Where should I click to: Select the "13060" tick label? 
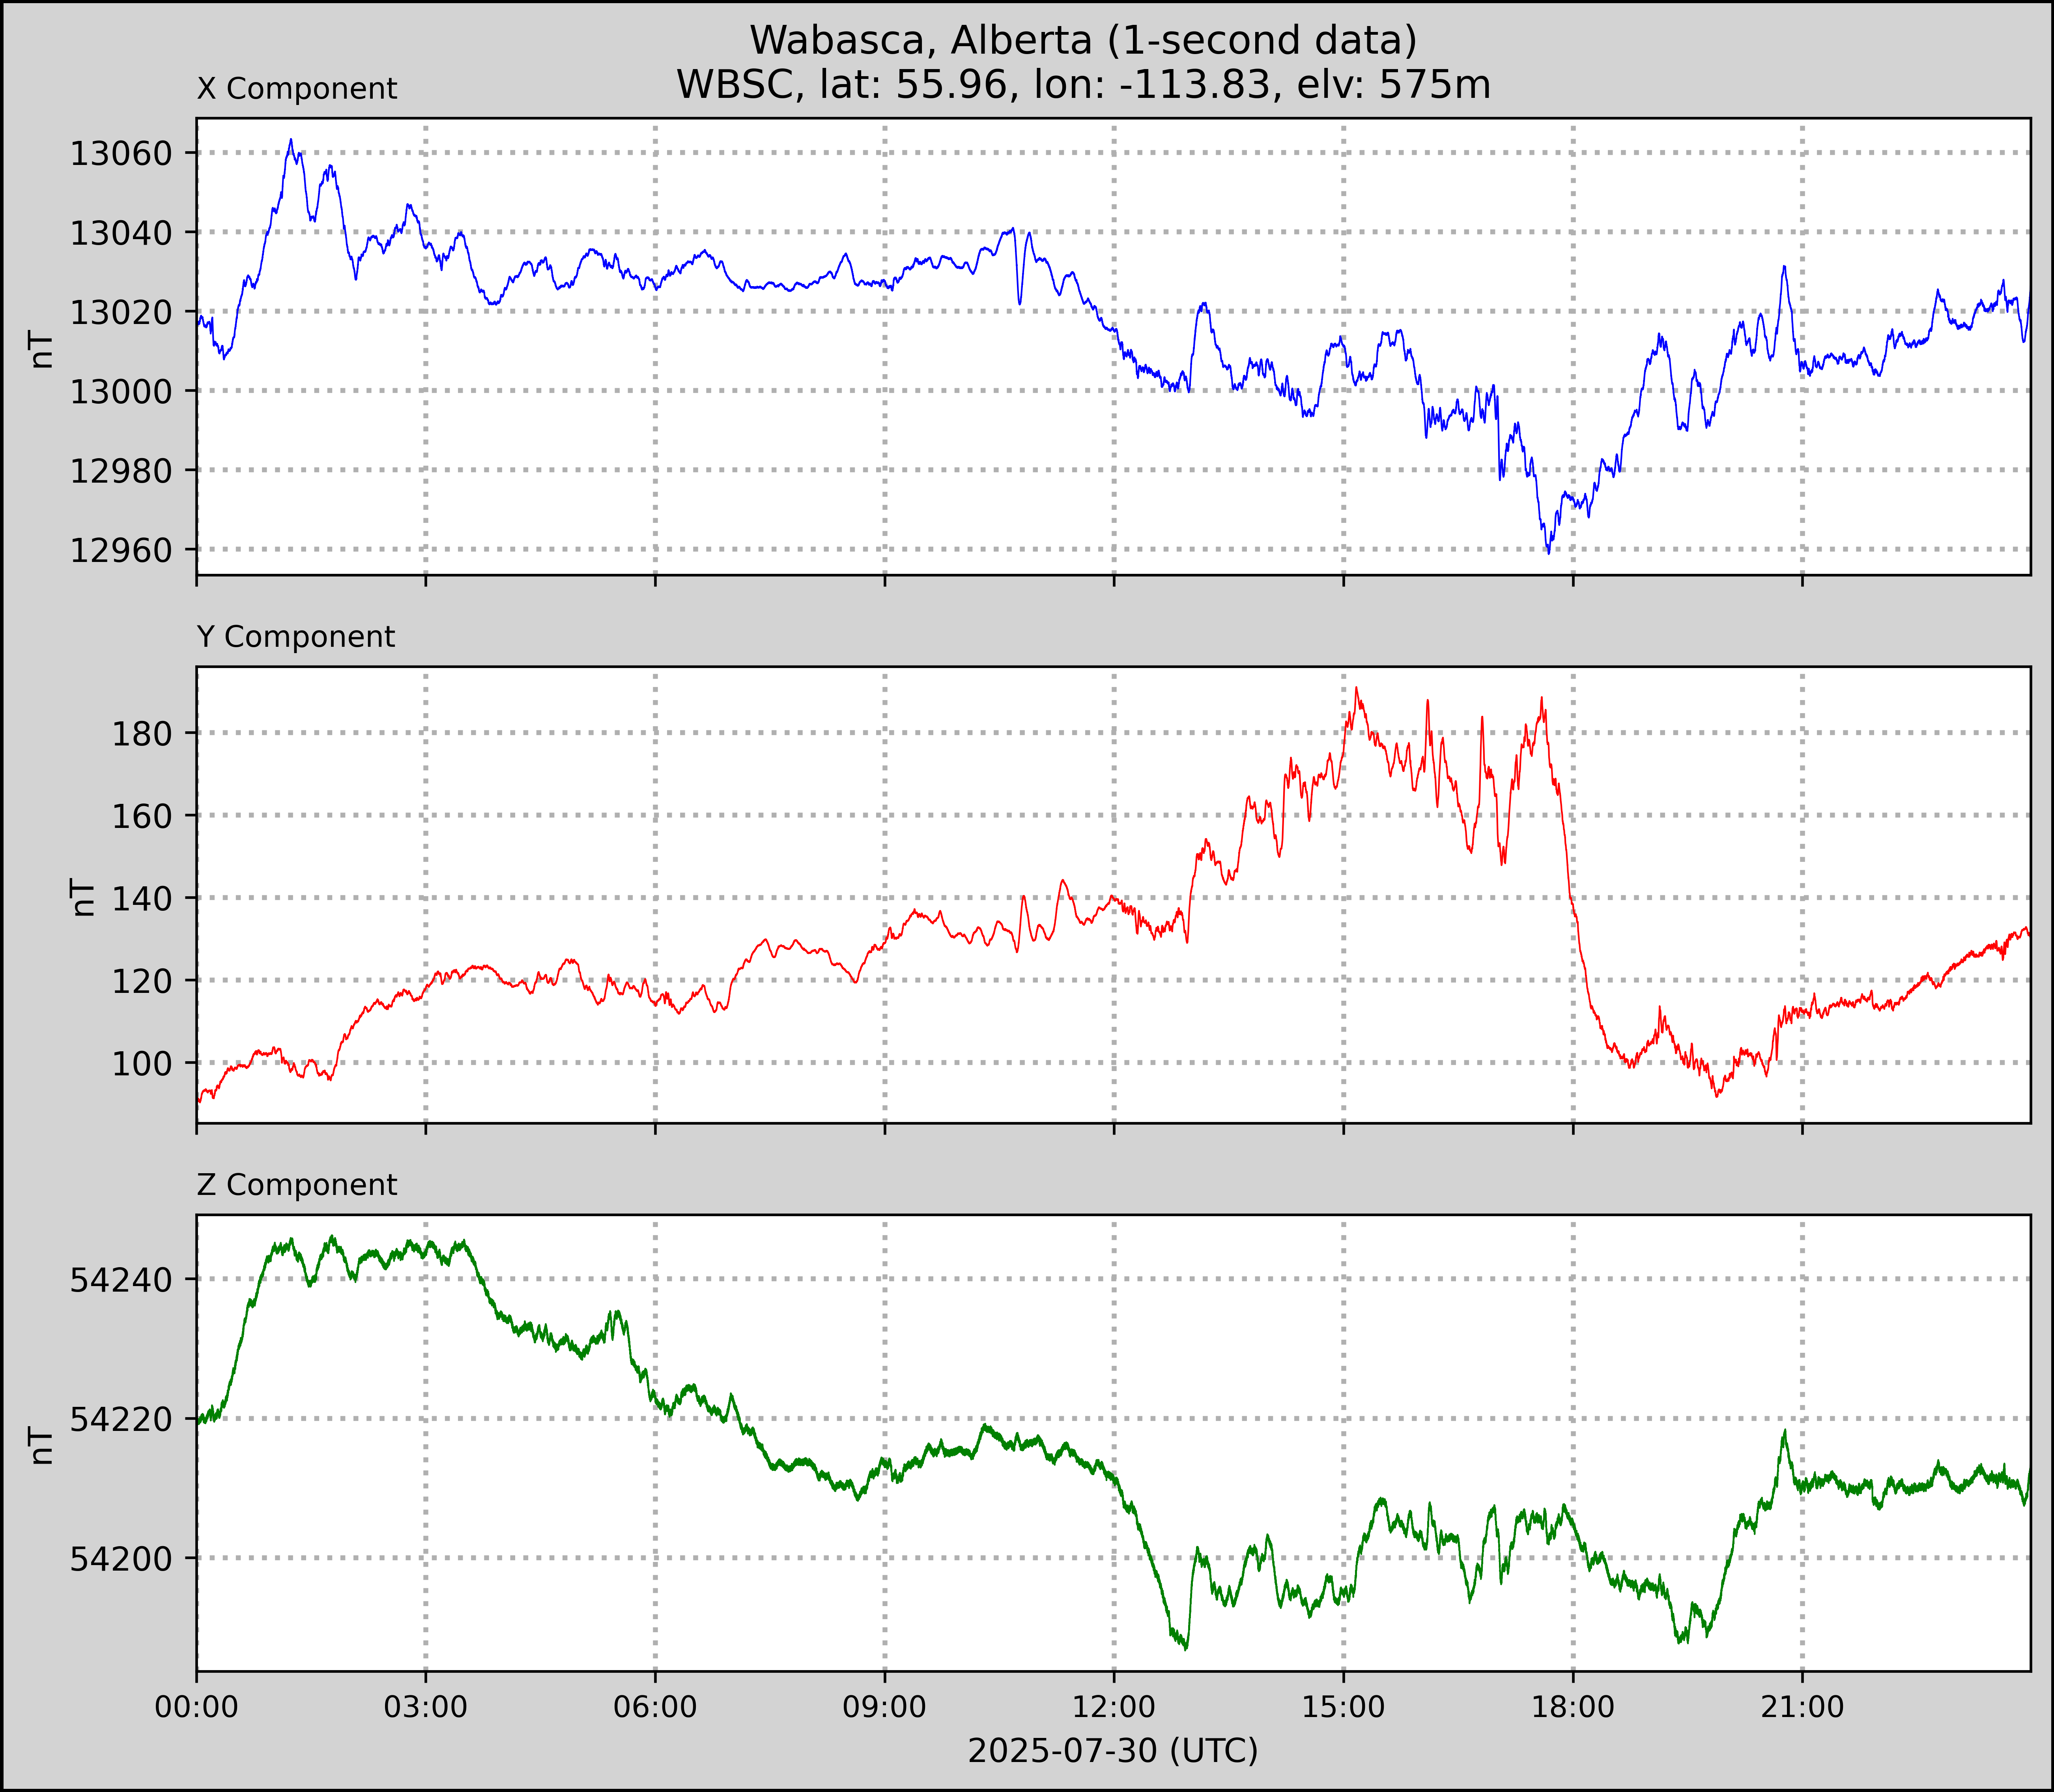[x=121, y=154]
